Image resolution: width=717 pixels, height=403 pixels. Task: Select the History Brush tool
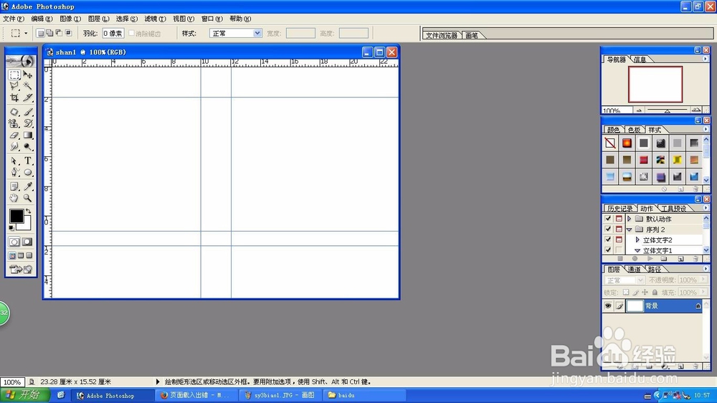pos(28,123)
